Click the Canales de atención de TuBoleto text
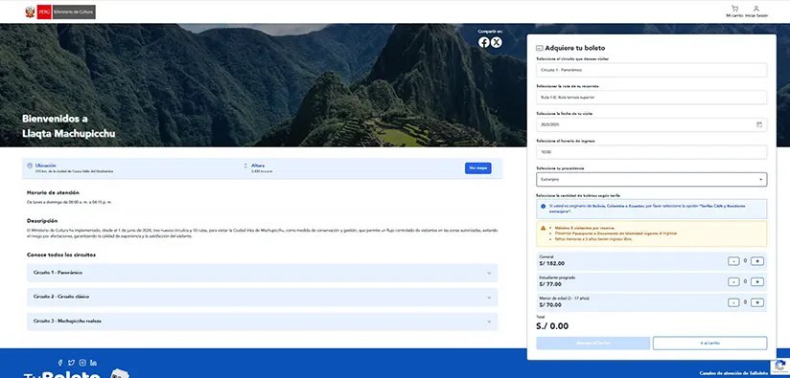Viewport: 790px width, 378px height. tap(733, 373)
